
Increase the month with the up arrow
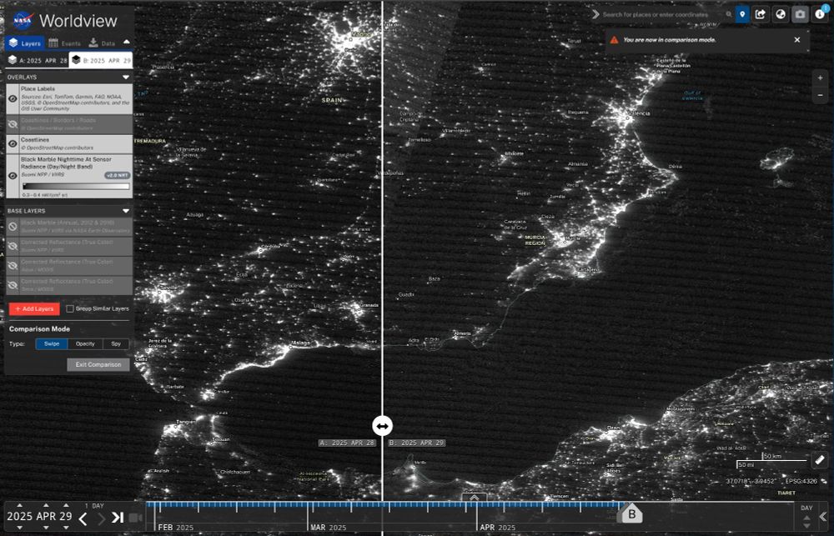click(x=46, y=505)
